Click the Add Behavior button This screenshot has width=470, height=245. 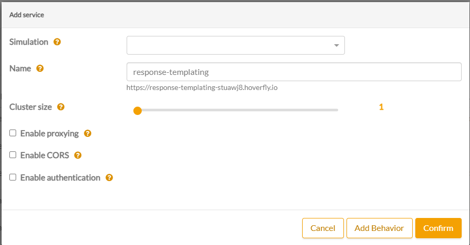pyautogui.click(x=379, y=228)
